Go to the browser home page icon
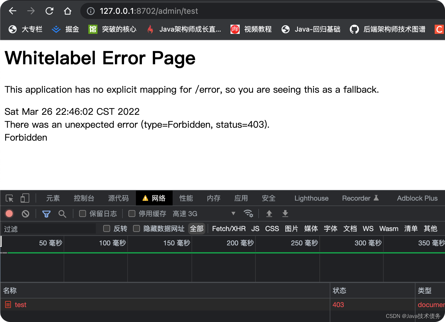The height and width of the screenshot is (322, 445). pyautogui.click(x=68, y=11)
